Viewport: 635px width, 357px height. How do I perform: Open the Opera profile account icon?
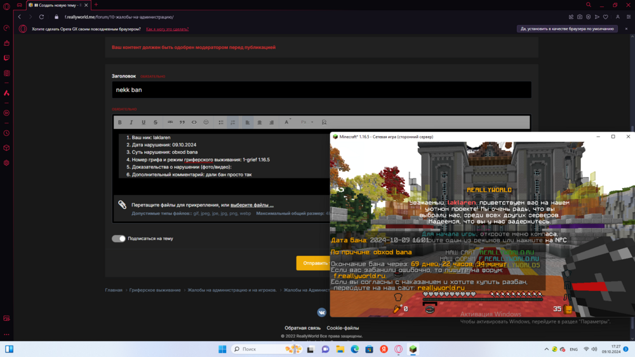618,17
